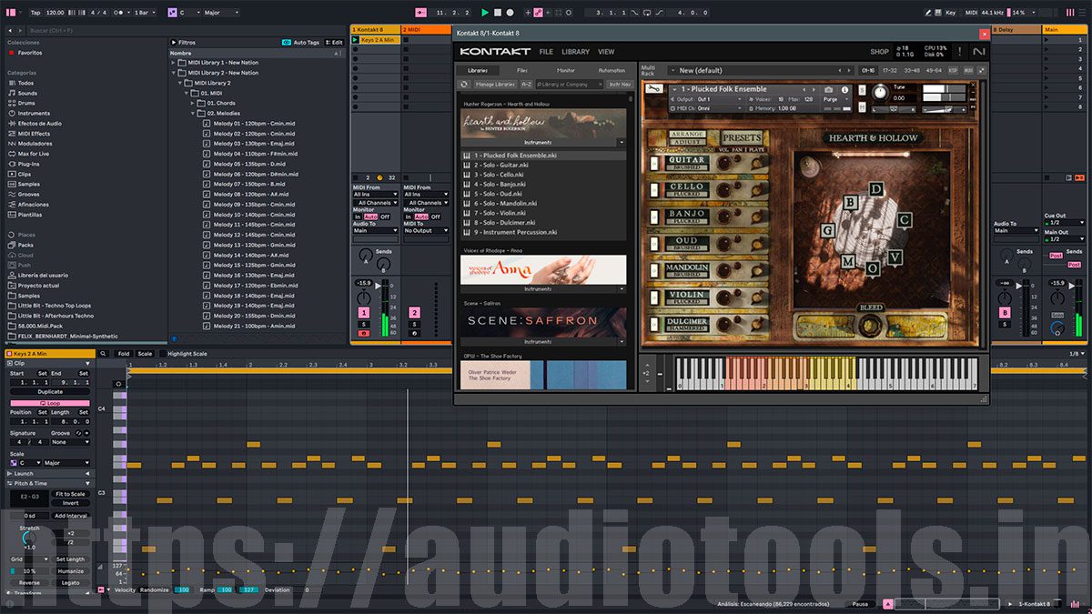Select Melody 21 - 100bpm - Amin.mid file
This screenshot has width=1092, height=614.
point(248,326)
